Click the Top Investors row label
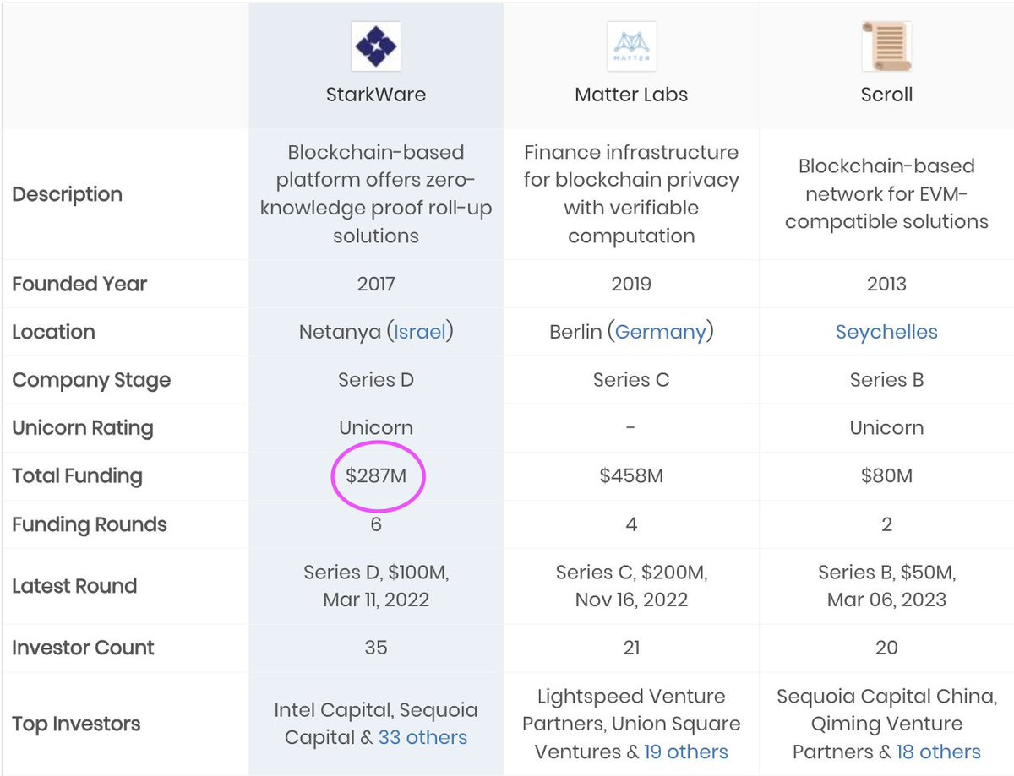The width and height of the screenshot is (1014, 776). [76, 724]
